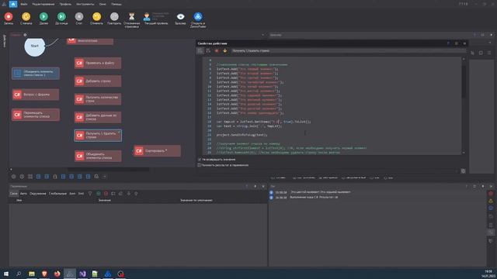Screen dimensions: 497x279
Task: Open the Инструменты menu
Action: tap(85, 5)
